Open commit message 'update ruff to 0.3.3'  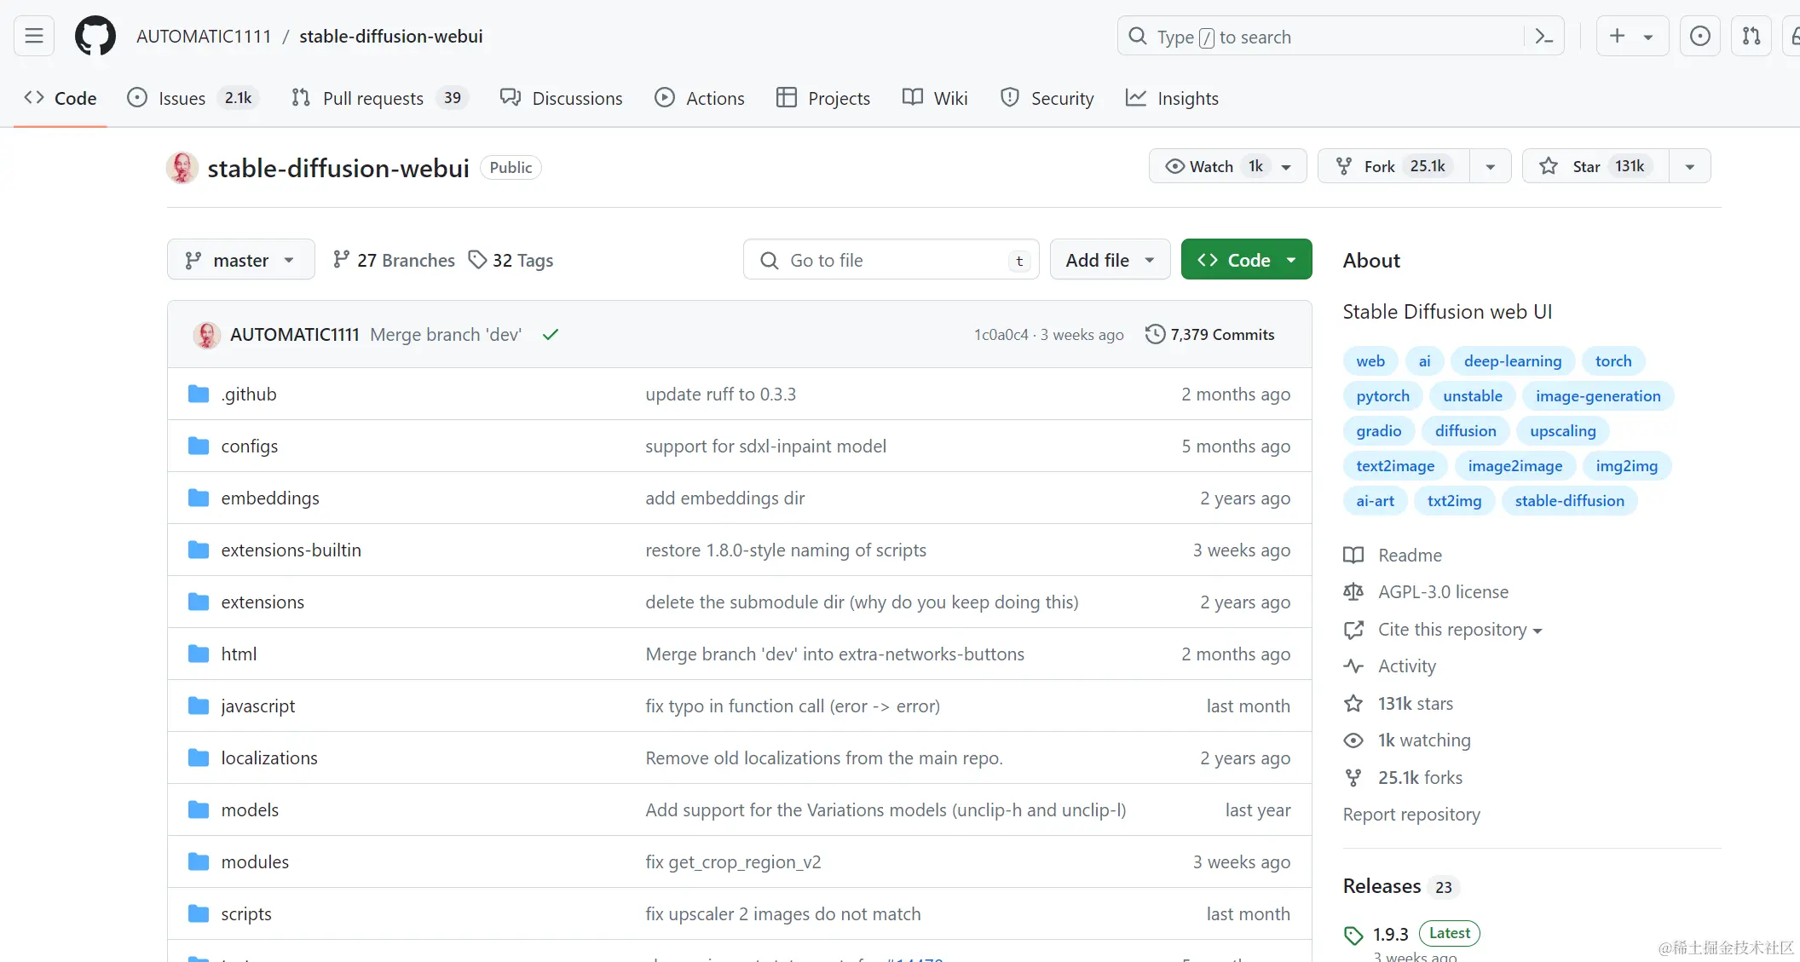point(721,394)
